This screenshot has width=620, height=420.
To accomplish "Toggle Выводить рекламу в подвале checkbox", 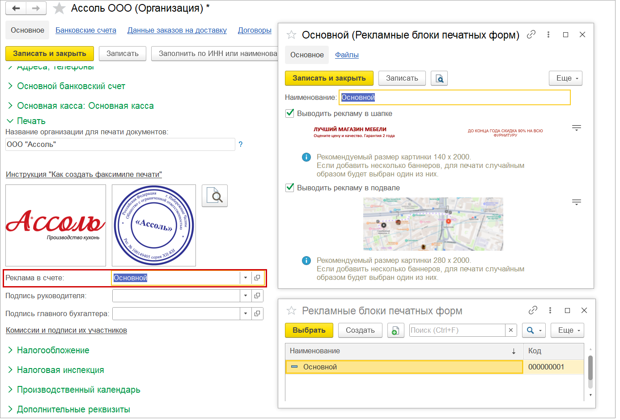I will pyautogui.click(x=290, y=188).
